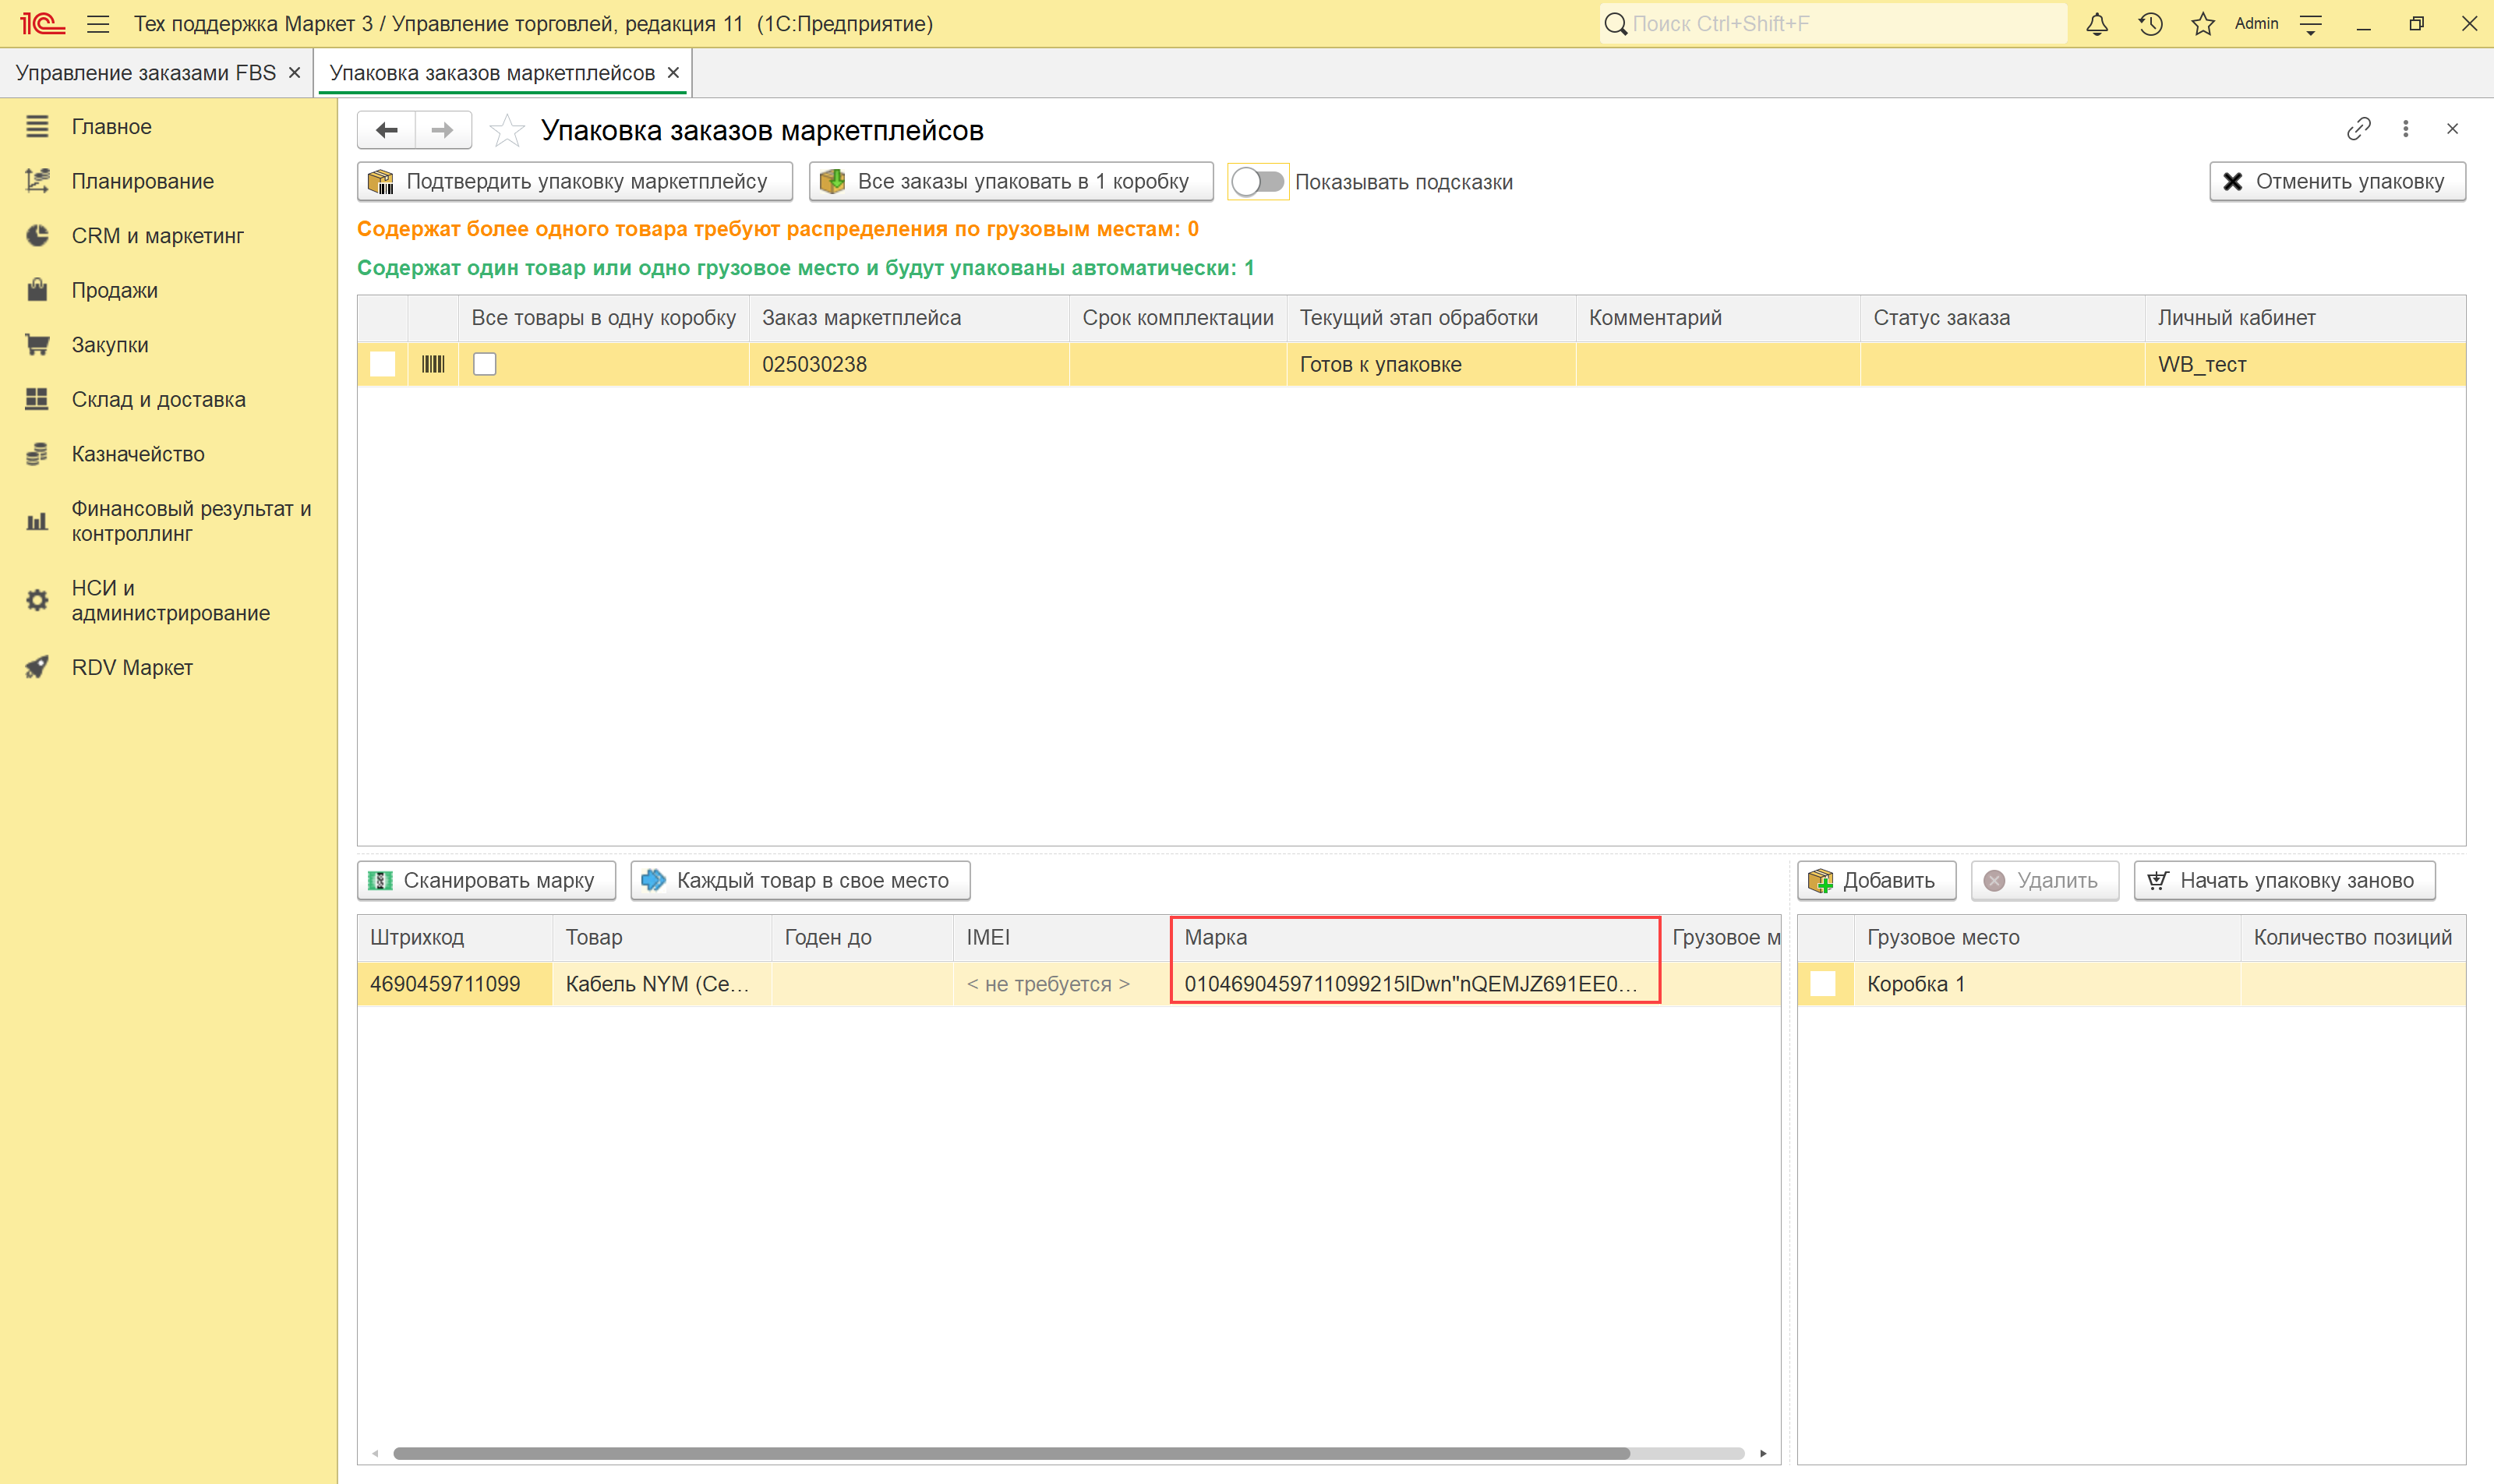Viewport: 2494px width, 1484px height.
Task: Click the horizontal scrollbar thumb of goods table
Action: (x=1010, y=1453)
